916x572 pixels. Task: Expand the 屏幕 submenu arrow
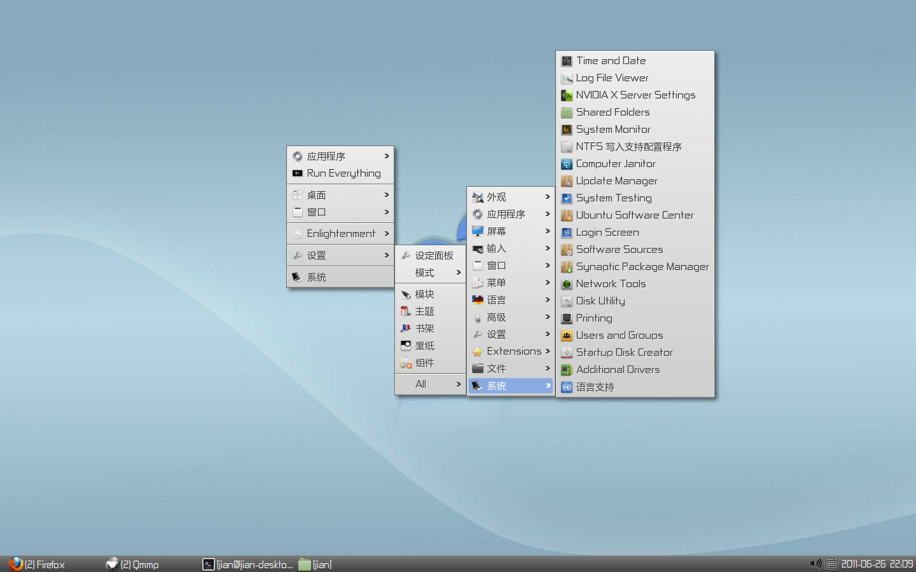(x=547, y=231)
